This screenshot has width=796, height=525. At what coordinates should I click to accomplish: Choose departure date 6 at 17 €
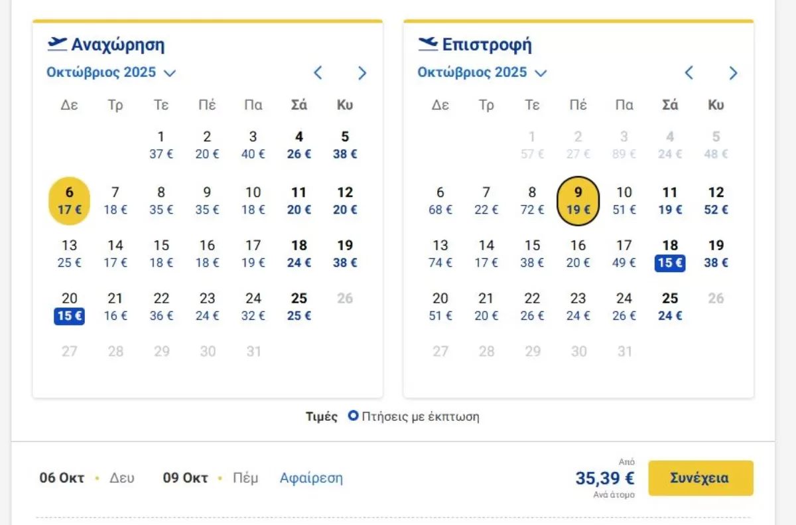point(70,201)
